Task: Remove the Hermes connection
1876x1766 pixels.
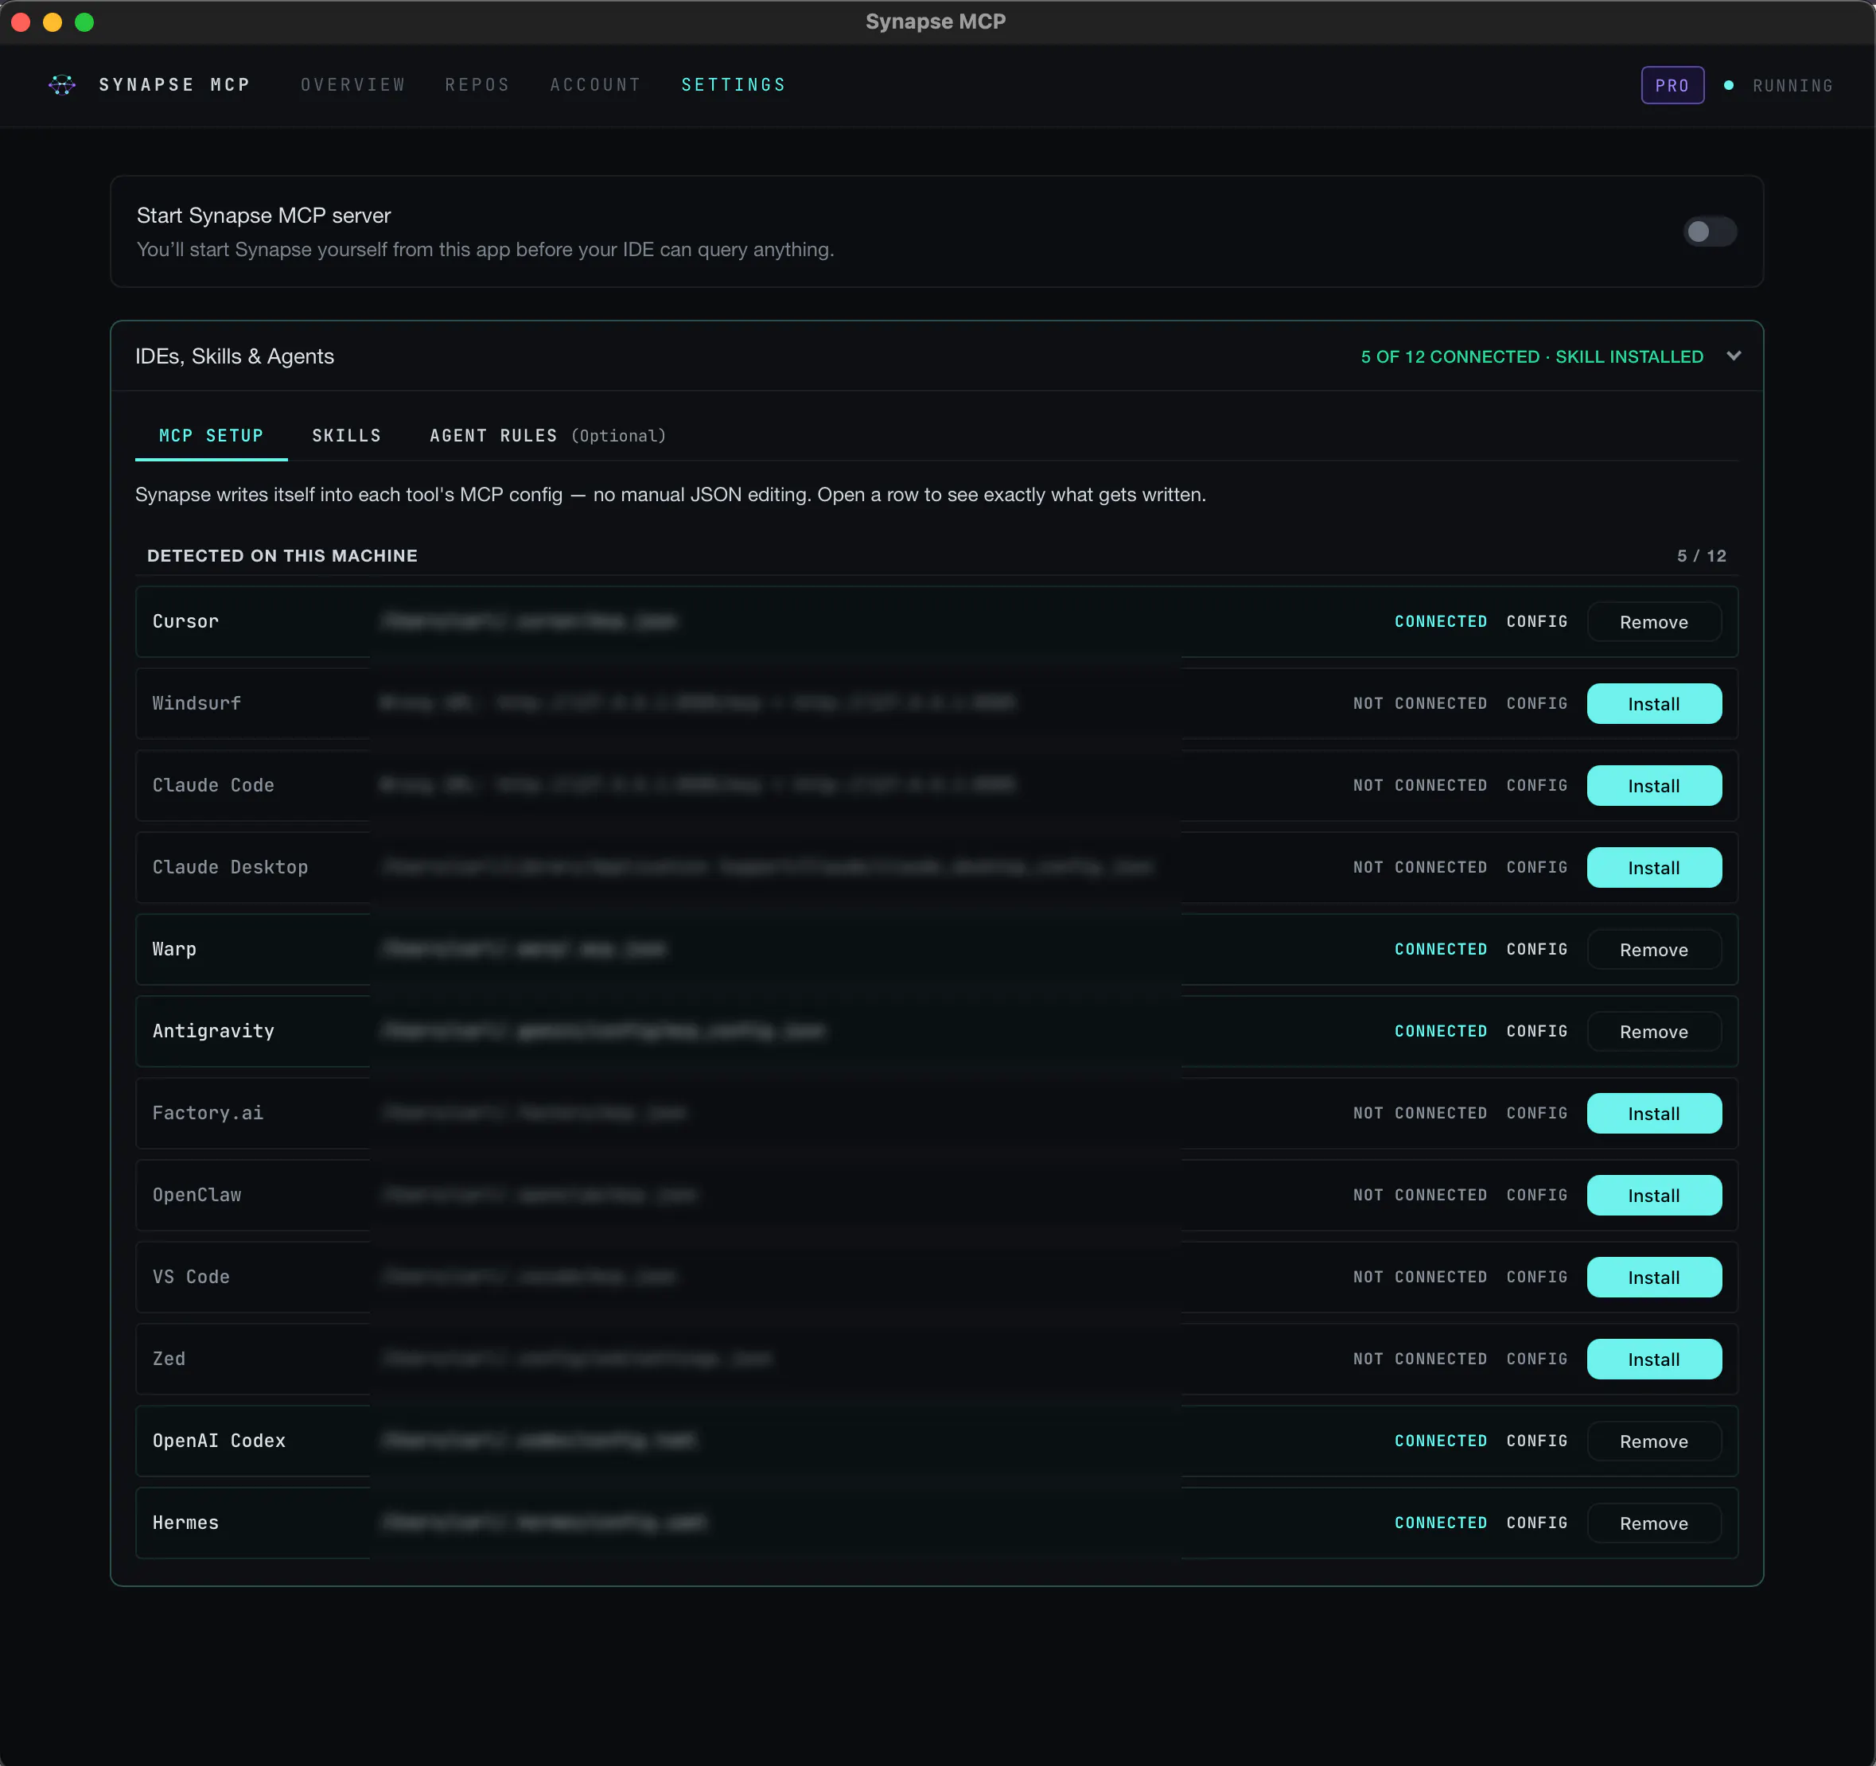Action: 1653,1523
